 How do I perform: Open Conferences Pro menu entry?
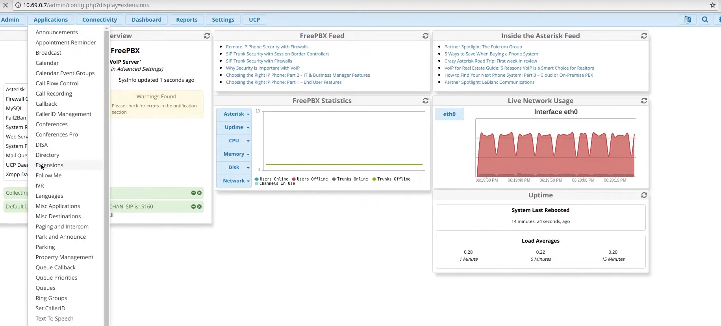point(65,134)
